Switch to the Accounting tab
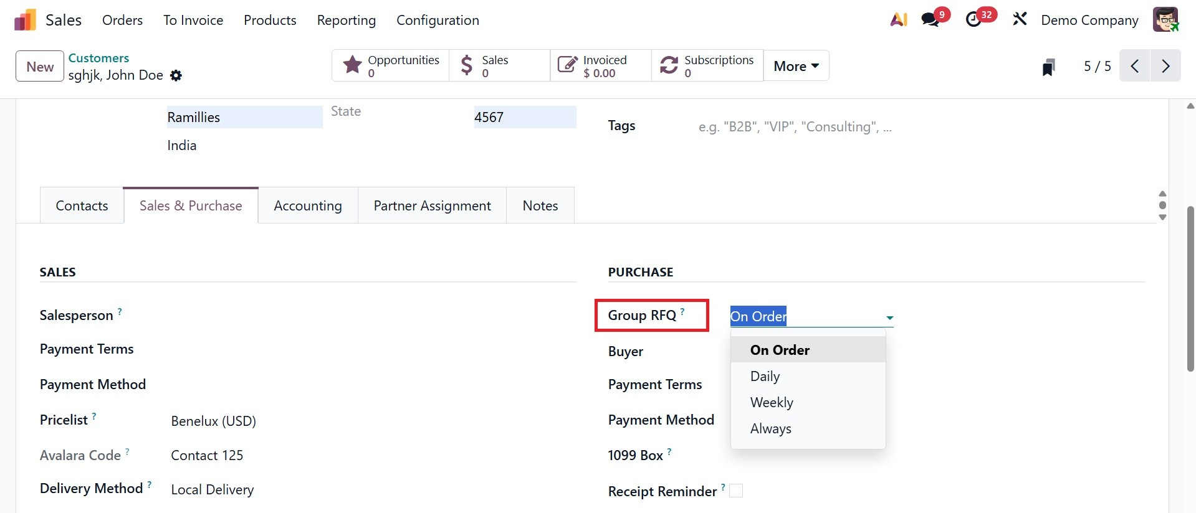Viewport: 1196px width, 513px height. [x=308, y=206]
